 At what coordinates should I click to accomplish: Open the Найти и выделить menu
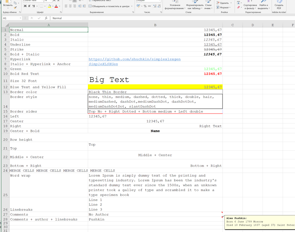click(x=263, y=7)
